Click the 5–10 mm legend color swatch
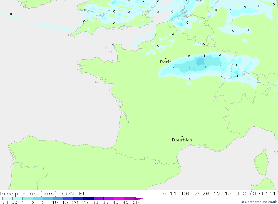The width and height of the screenshot is (278, 204). tap(48, 198)
